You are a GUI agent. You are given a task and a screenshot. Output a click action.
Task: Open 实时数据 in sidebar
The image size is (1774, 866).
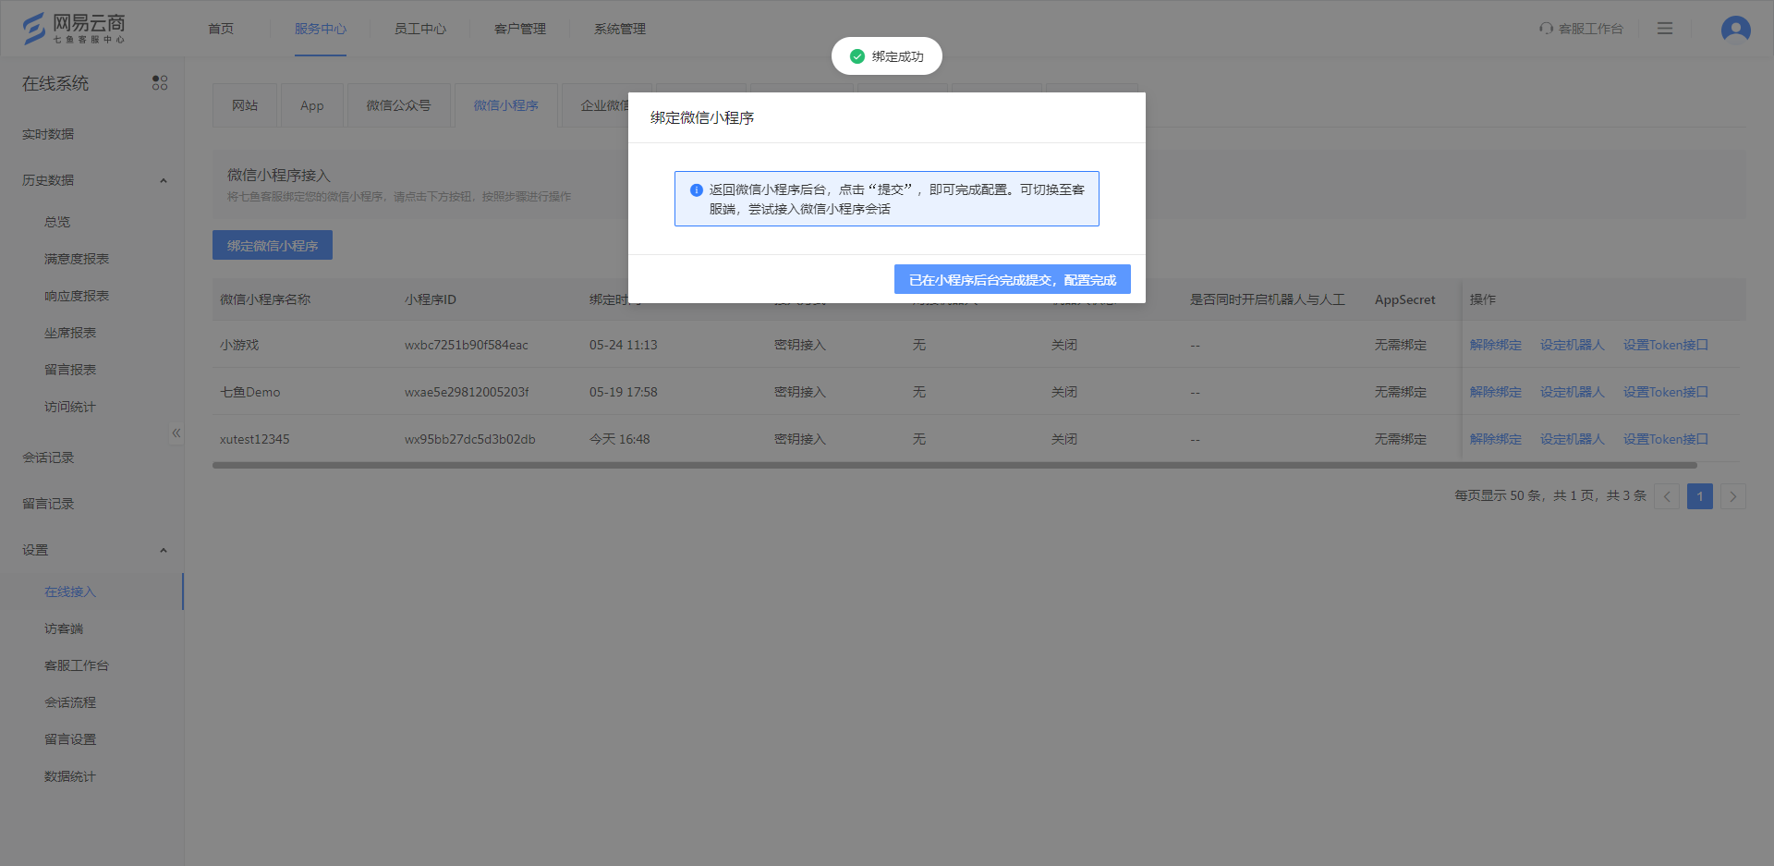(x=48, y=134)
